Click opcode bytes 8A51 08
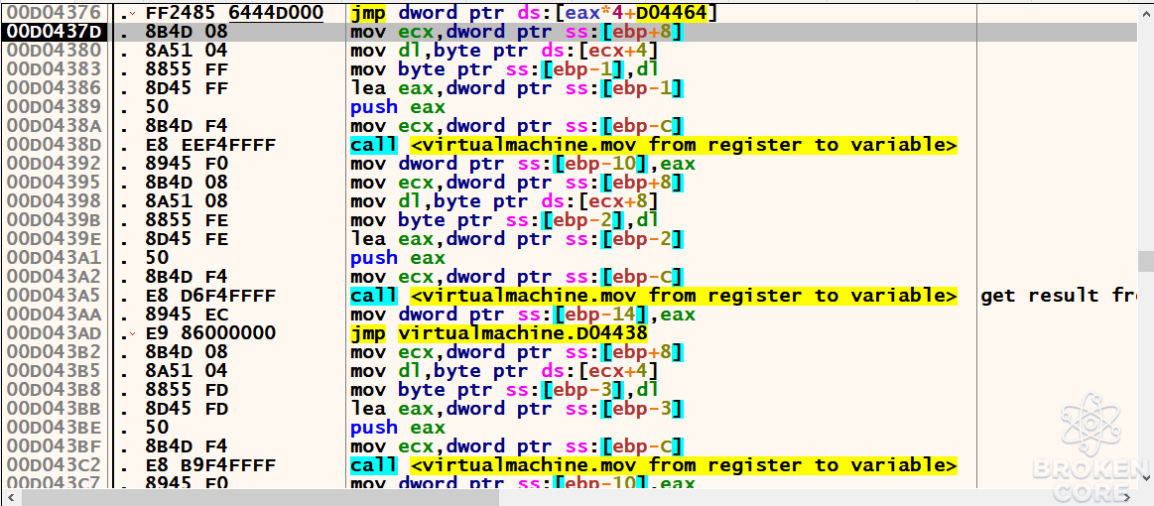The height and width of the screenshot is (506, 1154). tap(187, 200)
